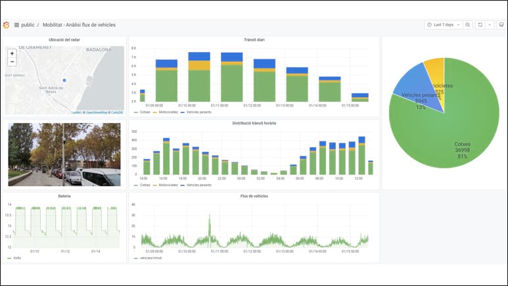This screenshot has height=286, width=508.
Task: Click the blue radar location marker on map
Action: [x=64, y=80]
